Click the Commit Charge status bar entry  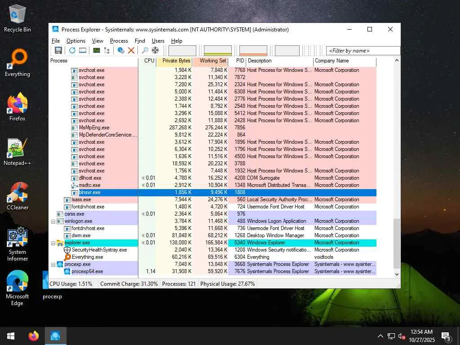click(129, 284)
